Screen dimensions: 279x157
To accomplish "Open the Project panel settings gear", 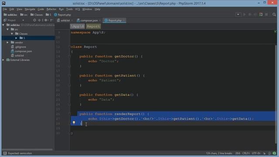I will coord(46,20).
